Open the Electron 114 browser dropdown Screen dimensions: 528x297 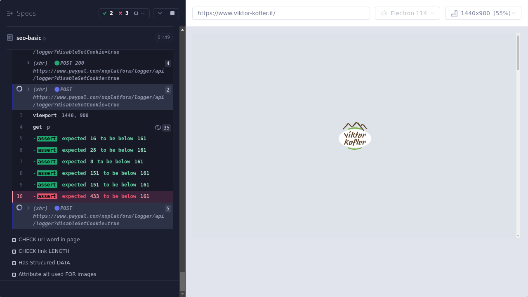[x=407, y=13]
